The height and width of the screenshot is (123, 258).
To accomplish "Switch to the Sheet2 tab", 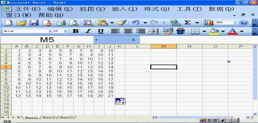I will point(49,117).
